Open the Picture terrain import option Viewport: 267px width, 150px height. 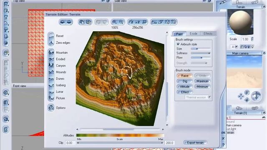coord(60,98)
